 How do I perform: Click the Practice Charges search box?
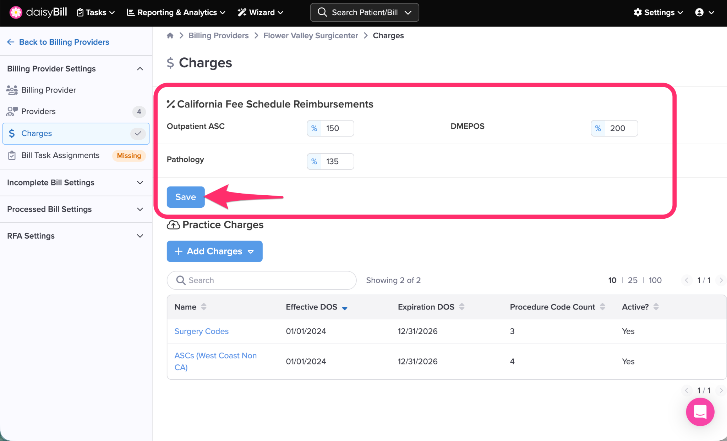[x=262, y=280]
